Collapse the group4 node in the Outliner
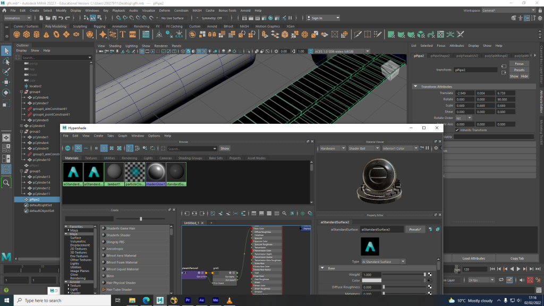Viewport: 544px width, 306px height. pos(21,92)
